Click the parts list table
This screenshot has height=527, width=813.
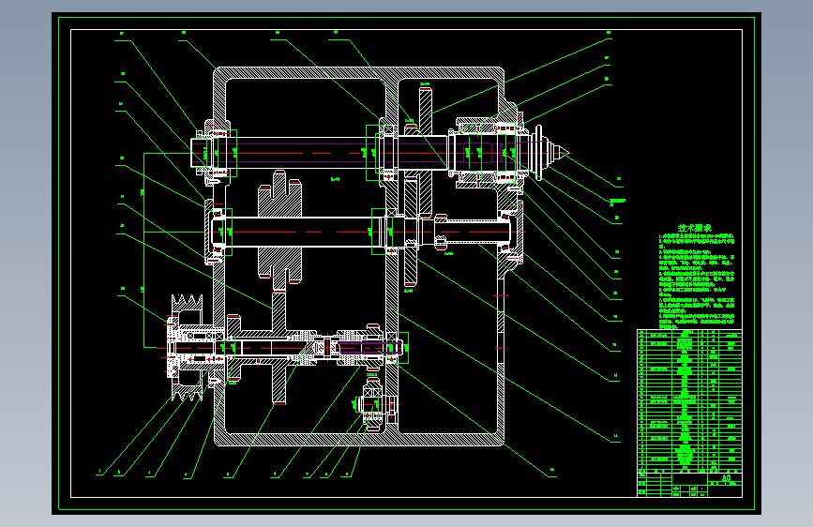(x=689, y=400)
